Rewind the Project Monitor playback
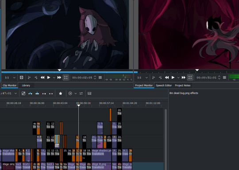 point(167,77)
